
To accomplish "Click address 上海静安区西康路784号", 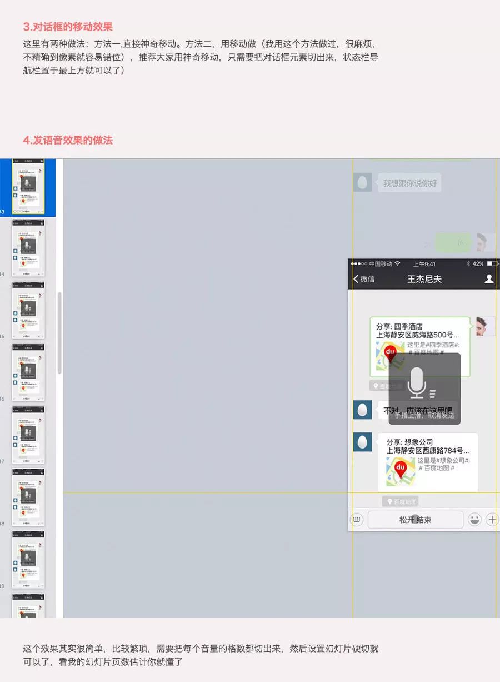I will [428, 451].
